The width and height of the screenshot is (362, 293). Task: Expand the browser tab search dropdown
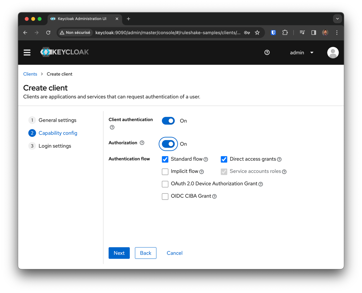[337, 19]
